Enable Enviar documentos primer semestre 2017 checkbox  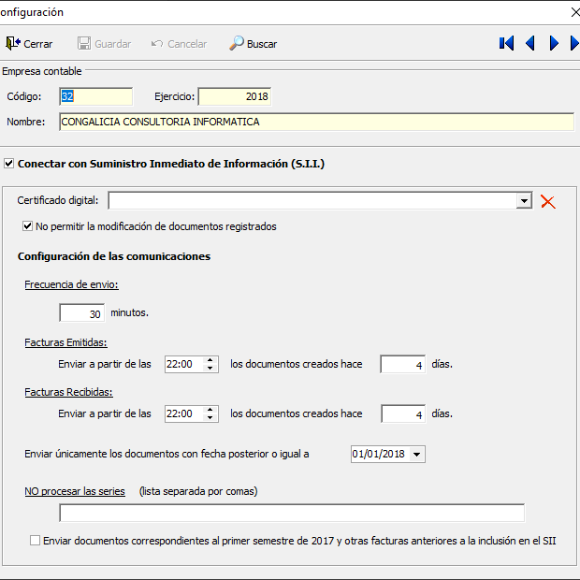[36, 541]
